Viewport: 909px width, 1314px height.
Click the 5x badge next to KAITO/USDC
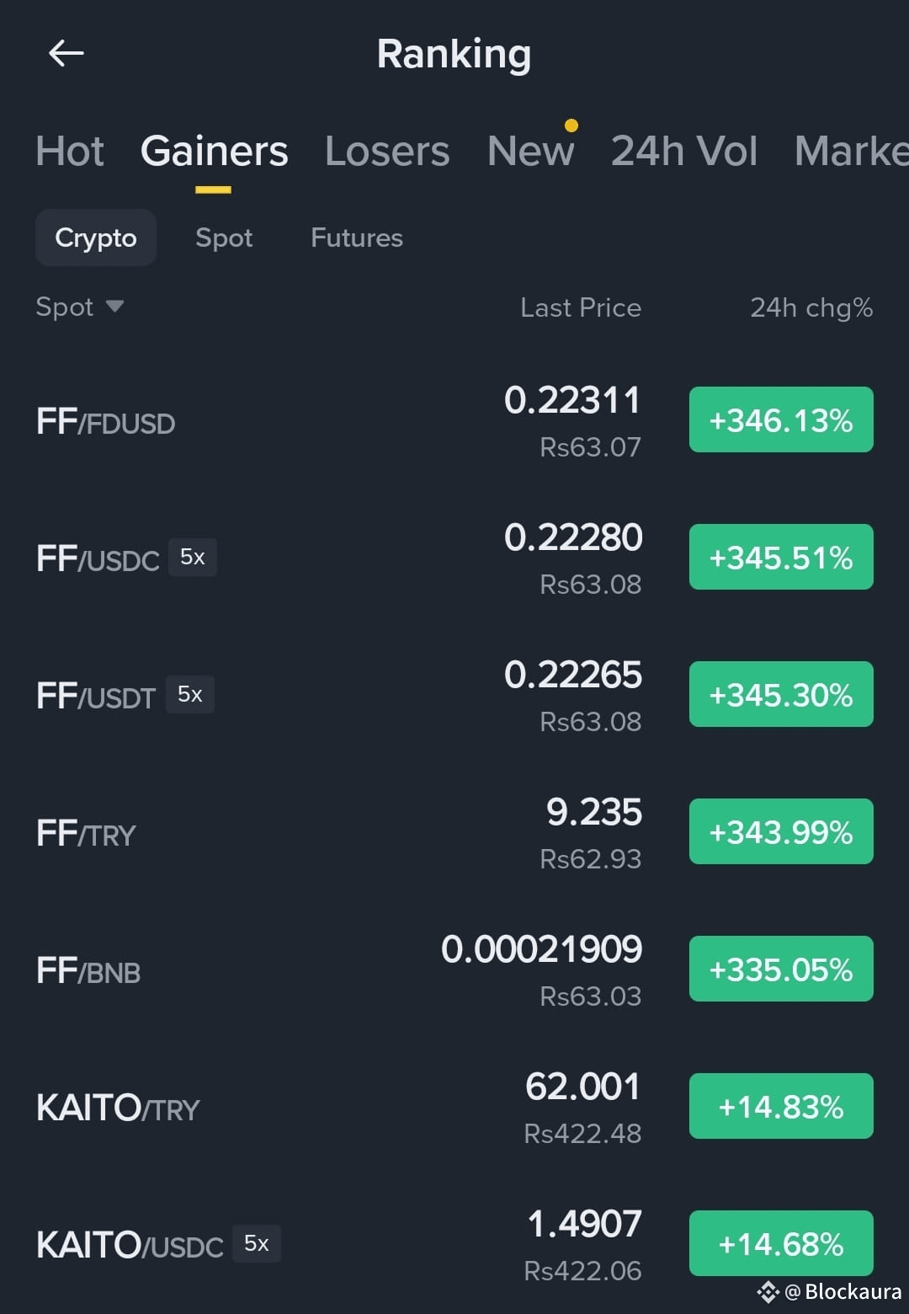[257, 1243]
